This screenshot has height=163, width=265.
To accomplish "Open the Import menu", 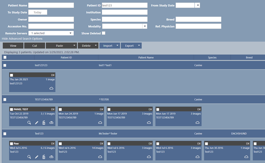I will pos(109,46).
